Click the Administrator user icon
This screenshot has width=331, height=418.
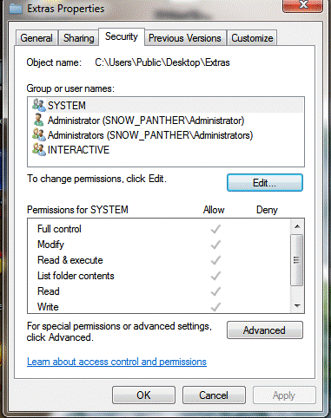[x=39, y=120]
